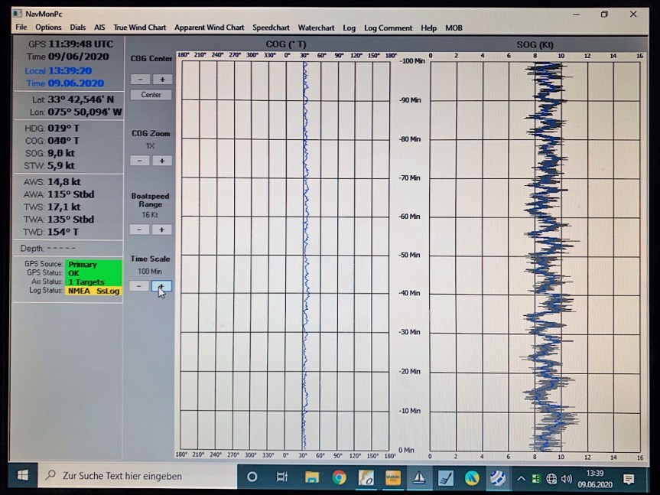660x495 pixels.
Task: Decrease the Time Scale with minus
Action: tap(139, 286)
